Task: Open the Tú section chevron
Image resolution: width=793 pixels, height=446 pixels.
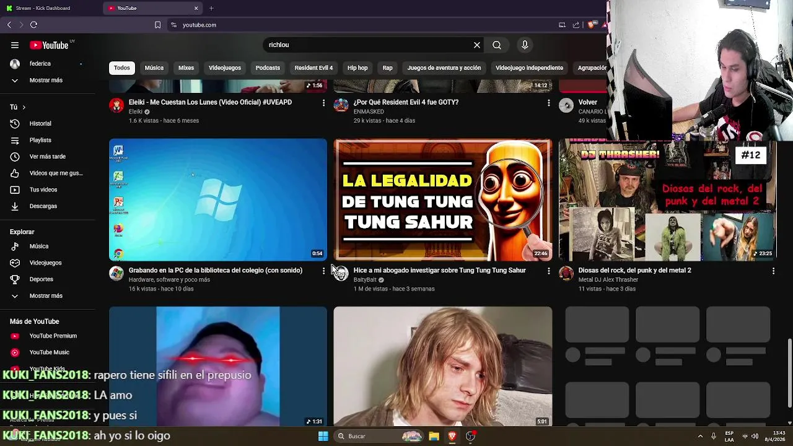Action: point(24,107)
